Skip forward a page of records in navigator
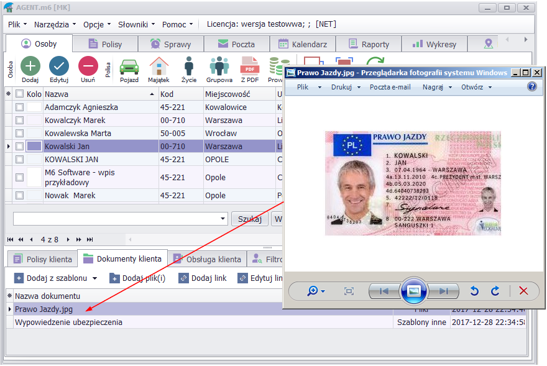This screenshot has height=366, width=547. [79, 240]
